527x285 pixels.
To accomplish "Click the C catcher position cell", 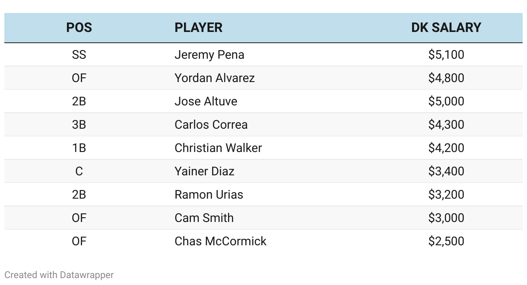I will (79, 171).
